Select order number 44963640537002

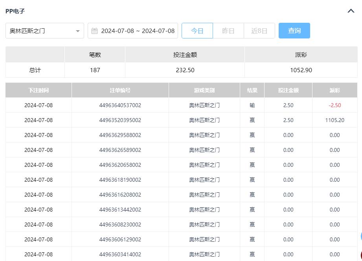pyautogui.click(x=120, y=105)
